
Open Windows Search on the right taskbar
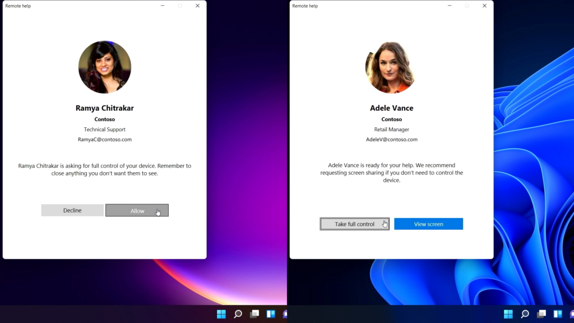[525, 314]
